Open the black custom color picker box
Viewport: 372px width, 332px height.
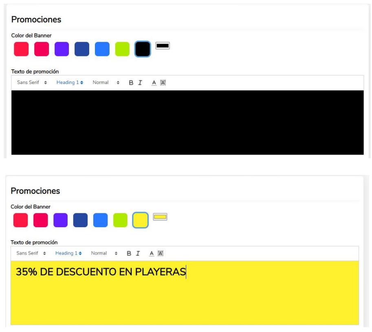tap(163, 46)
